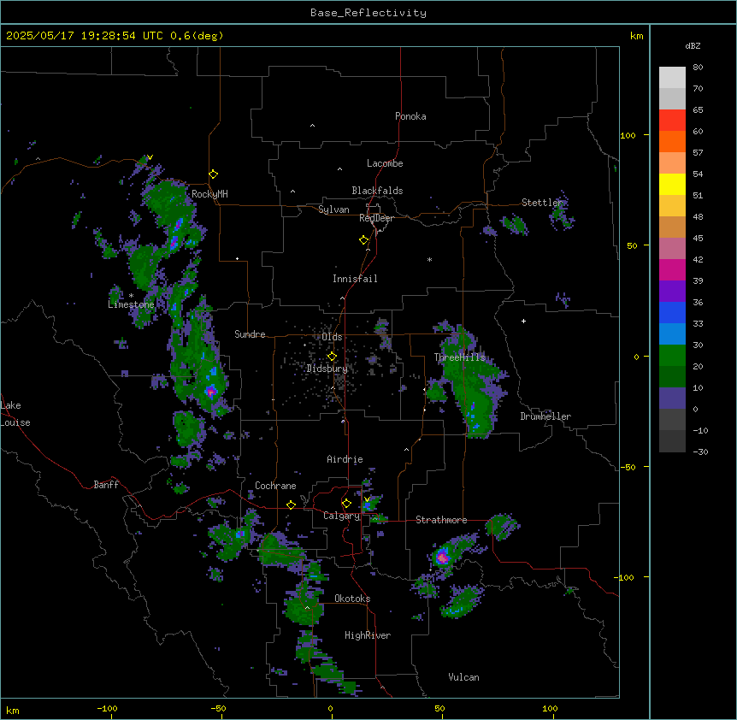Screen dimensions: 737x720
Task: Click the -50 tick on the bottom axis
Action: pos(218,708)
